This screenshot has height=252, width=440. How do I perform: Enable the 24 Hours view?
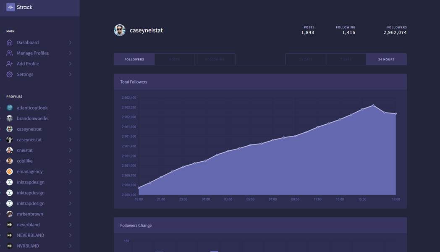pyautogui.click(x=387, y=59)
